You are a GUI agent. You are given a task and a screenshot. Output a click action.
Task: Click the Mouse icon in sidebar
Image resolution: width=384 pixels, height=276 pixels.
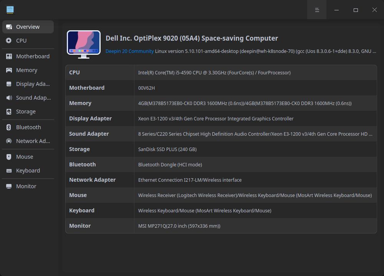click(x=9, y=157)
